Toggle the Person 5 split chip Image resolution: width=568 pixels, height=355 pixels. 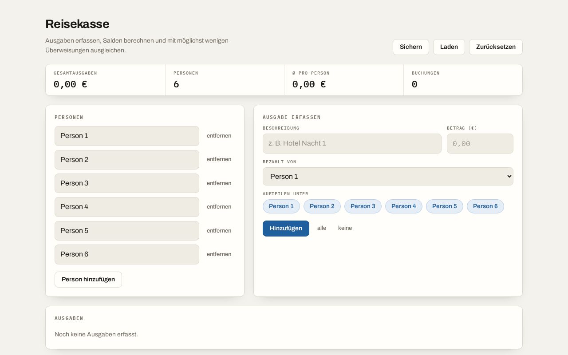[445, 206]
